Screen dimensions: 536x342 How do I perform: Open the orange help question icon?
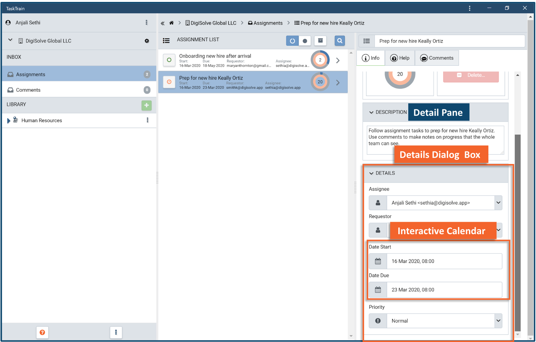[42, 332]
